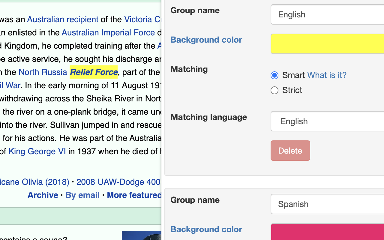Image resolution: width=384 pixels, height=240 pixels.
Task: Open the Australian Imperial Force link
Action: [x=108, y=33]
